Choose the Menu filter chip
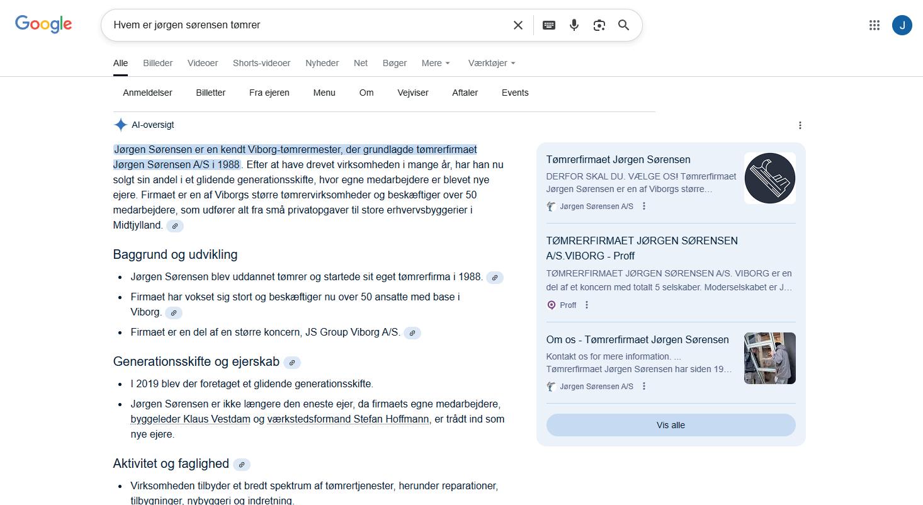Image resolution: width=923 pixels, height=505 pixels. point(324,93)
